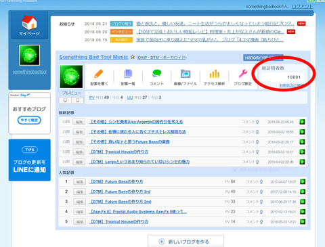The width and height of the screenshot is (325, 247).
Task: Click 今すぐ確認 in the おすすめブログ box
Action: [29, 120]
